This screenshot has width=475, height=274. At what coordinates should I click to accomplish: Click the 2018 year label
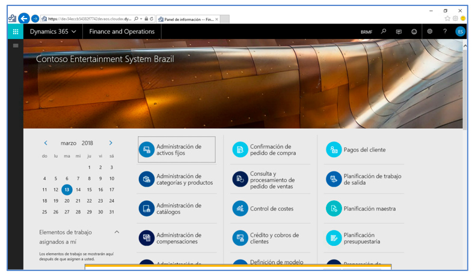coord(87,143)
